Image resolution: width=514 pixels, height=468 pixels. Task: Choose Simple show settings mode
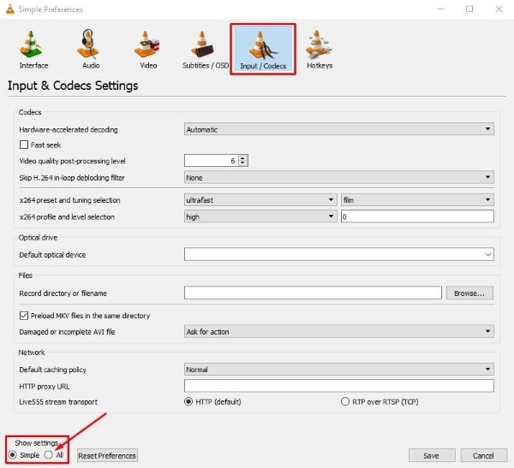coord(13,455)
